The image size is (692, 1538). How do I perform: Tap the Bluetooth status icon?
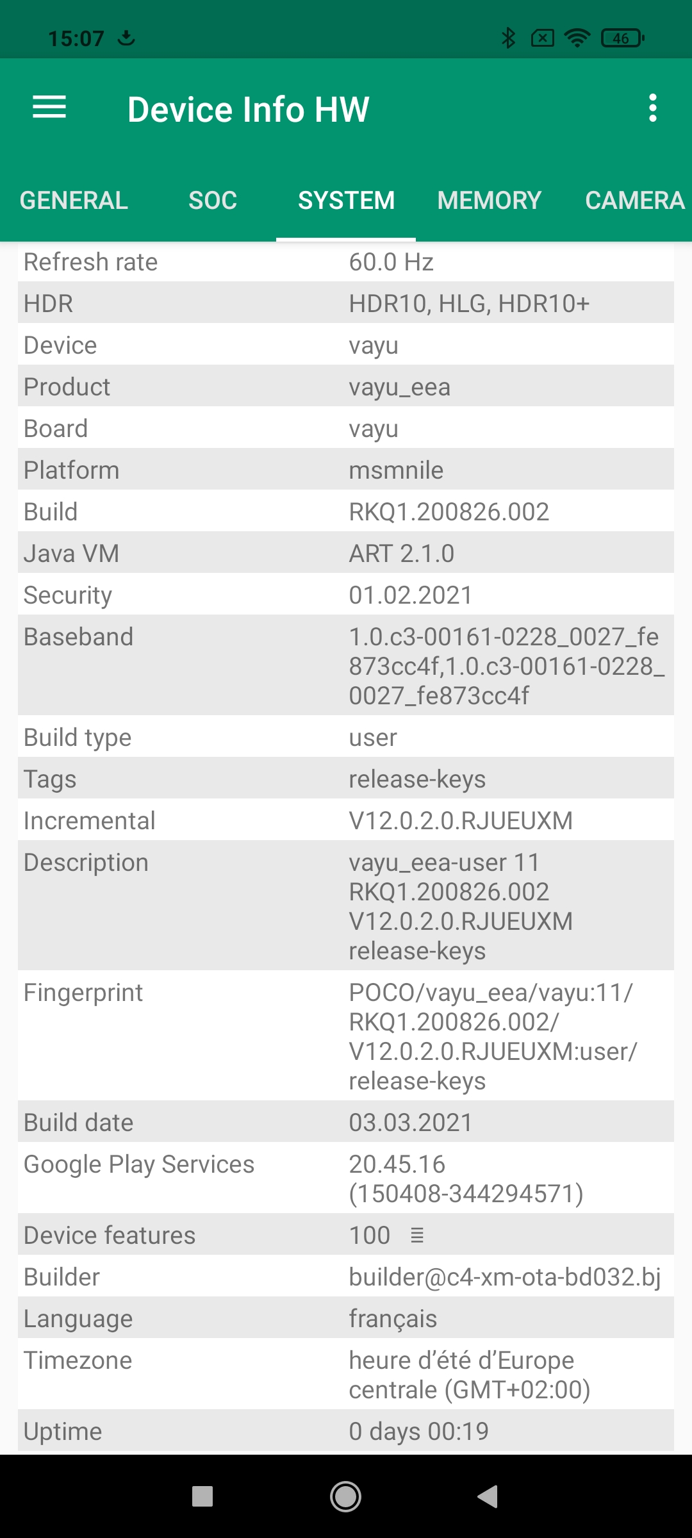tap(509, 38)
